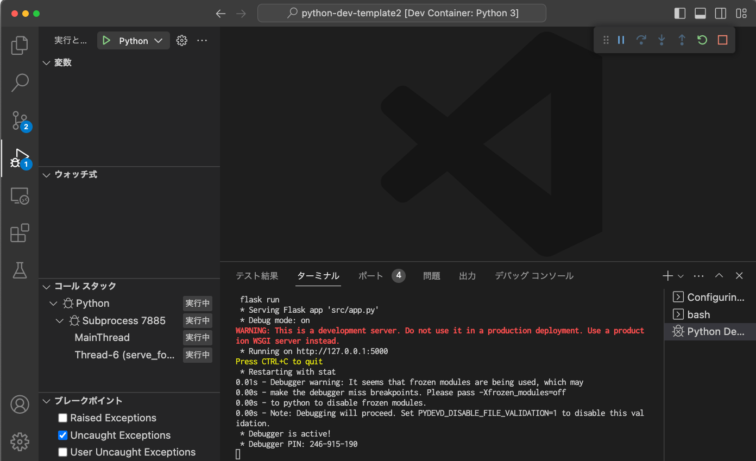Collapse the Python session in call stack
This screenshot has width=756, height=461.
[53, 304]
